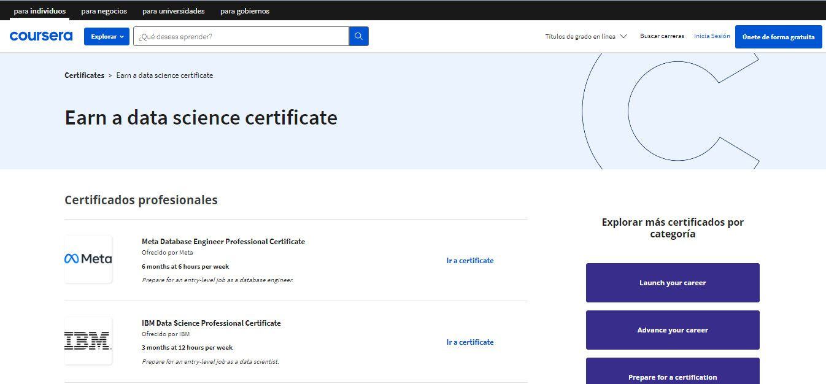Screen dimensions: 826x384
Task: Click the magnifying glass search button
Action: 358,36
